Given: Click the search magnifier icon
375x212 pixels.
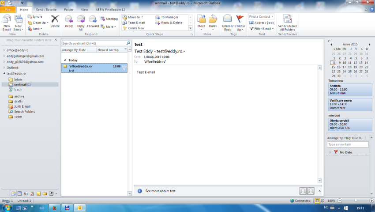Looking at the screenshot, I should tap(128, 43).
